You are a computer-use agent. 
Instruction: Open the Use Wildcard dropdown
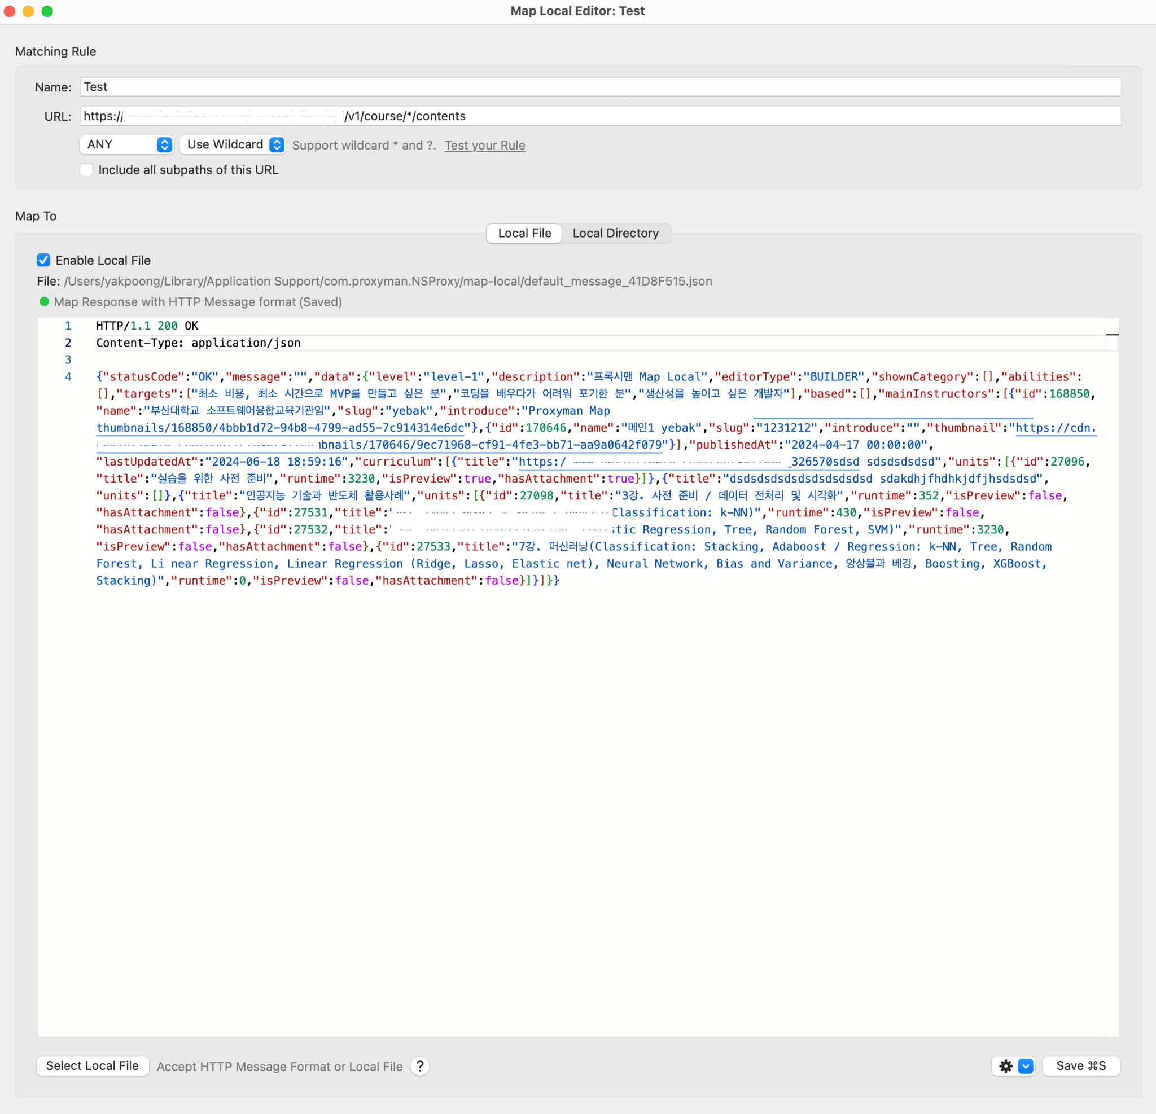click(x=233, y=144)
